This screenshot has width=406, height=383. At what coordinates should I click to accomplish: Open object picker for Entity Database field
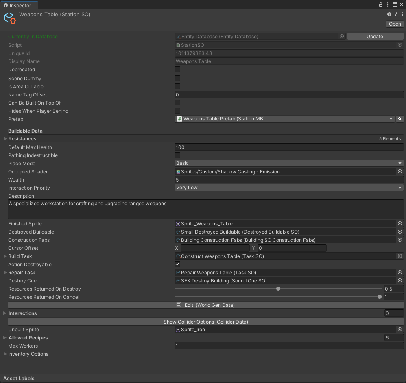tap(342, 36)
